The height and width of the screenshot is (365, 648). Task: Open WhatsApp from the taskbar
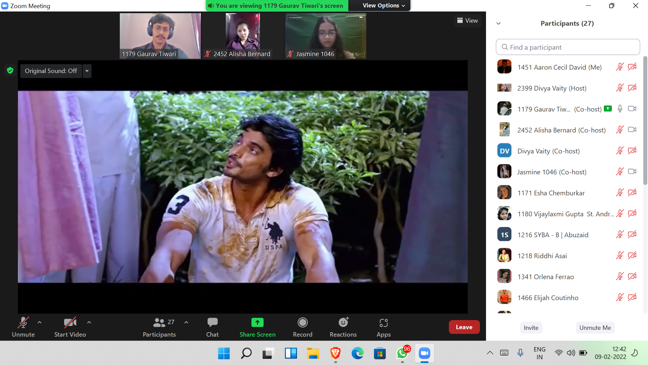pos(402,354)
